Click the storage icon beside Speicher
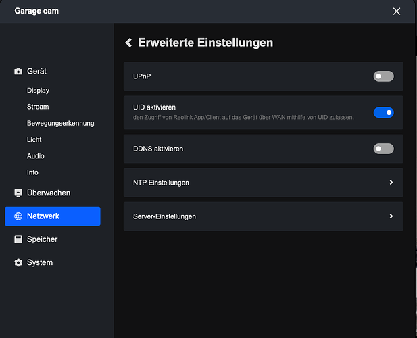Image resolution: width=417 pixels, height=338 pixels. (18, 239)
